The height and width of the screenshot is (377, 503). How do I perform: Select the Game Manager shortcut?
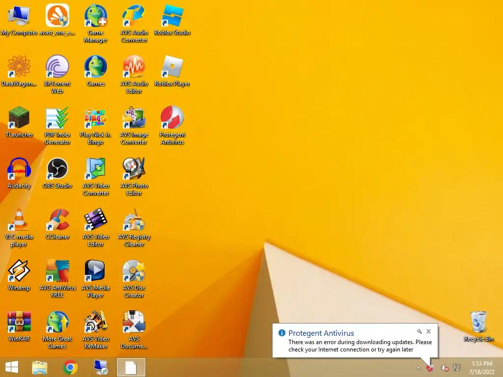click(96, 24)
